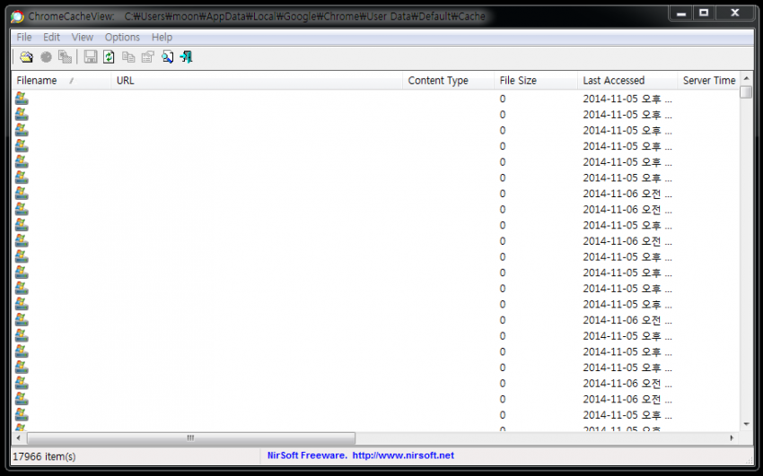Open the nirsoft.net link in status bar

[x=403, y=455]
